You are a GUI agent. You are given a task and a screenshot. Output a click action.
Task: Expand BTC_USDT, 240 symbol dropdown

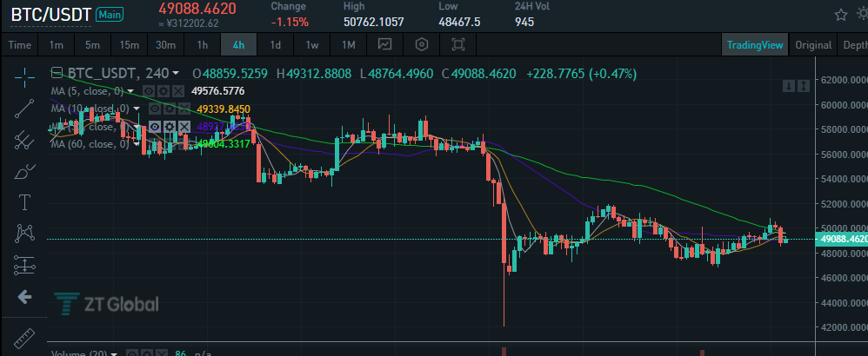pyautogui.click(x=176, y=73)
